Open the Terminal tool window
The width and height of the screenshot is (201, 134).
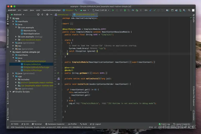[x=37, y=124]
